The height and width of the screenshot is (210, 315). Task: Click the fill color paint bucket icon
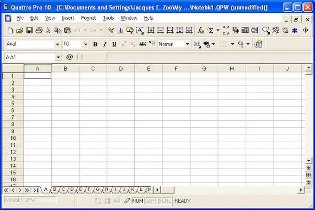(x=207, y=44)
